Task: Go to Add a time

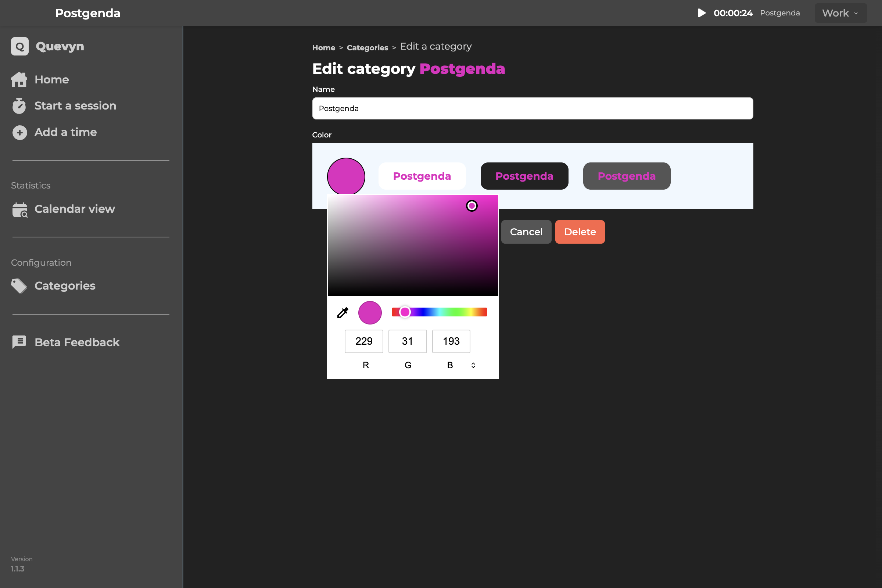Action: 66,132
